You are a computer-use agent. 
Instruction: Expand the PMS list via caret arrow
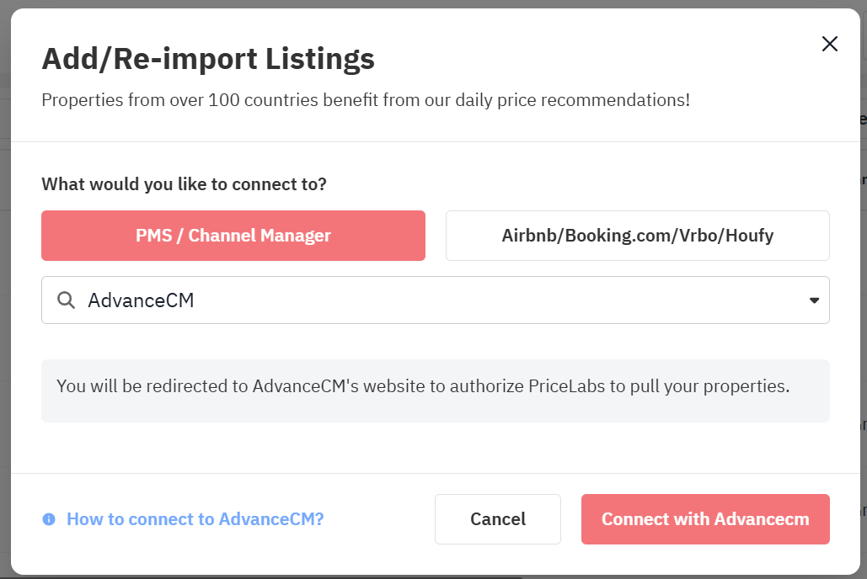tap(814, 300)
